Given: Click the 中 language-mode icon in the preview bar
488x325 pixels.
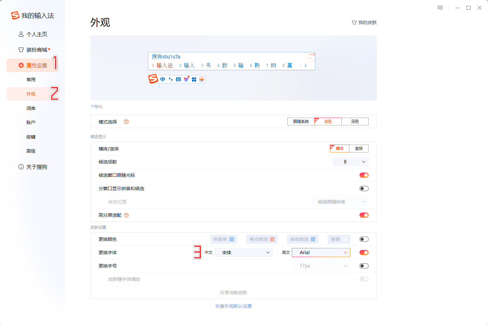Looking at the screenshot, I should 163,79.
